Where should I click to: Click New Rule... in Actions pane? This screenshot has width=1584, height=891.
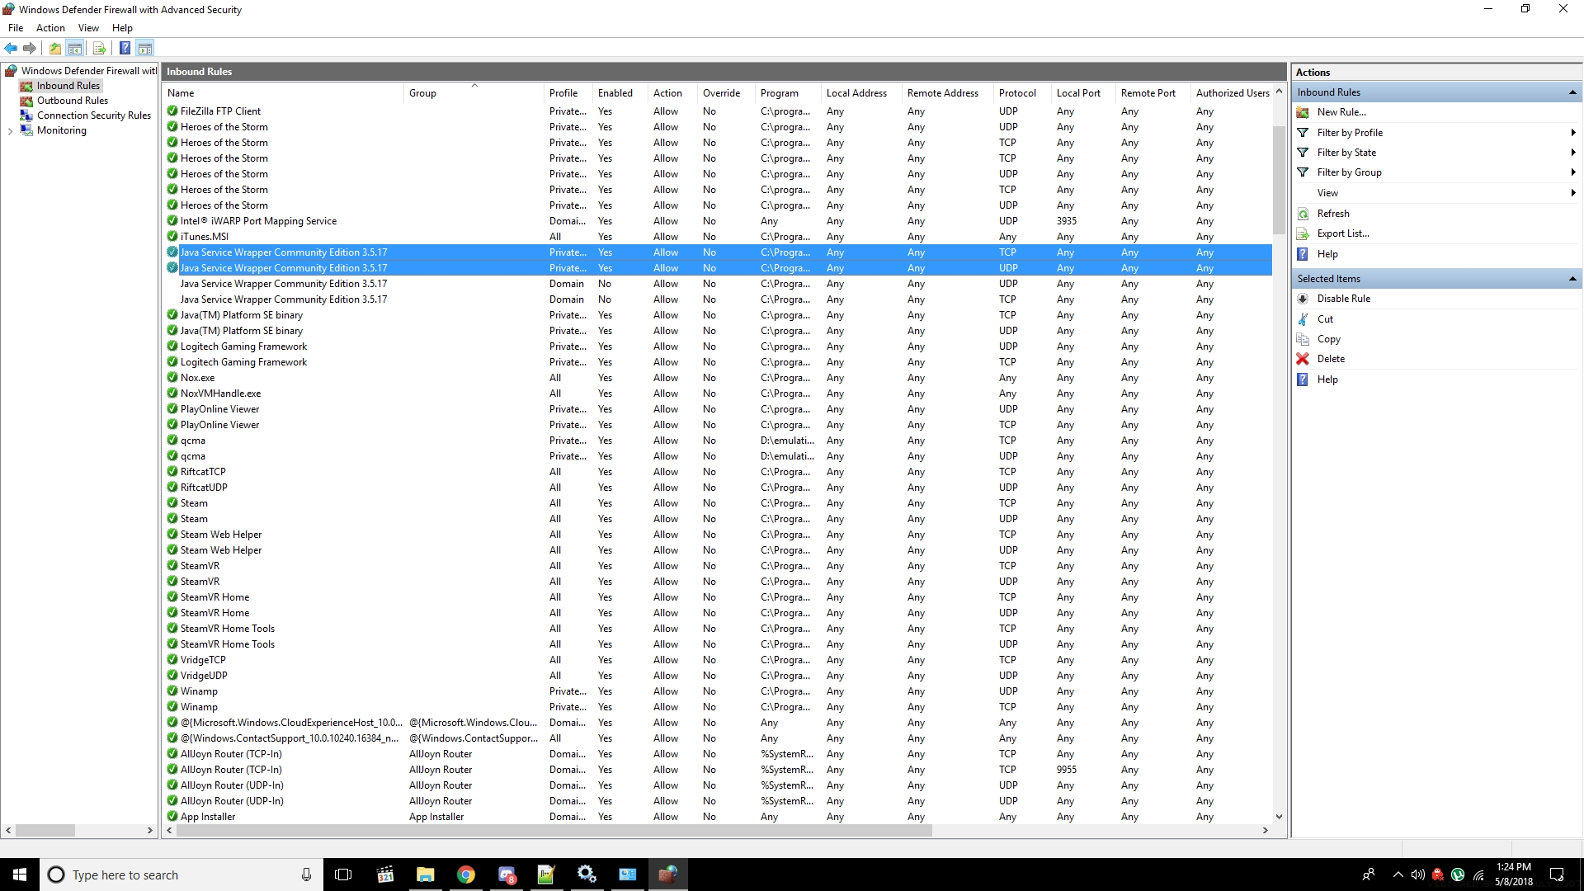click(x=1341, y=112)
